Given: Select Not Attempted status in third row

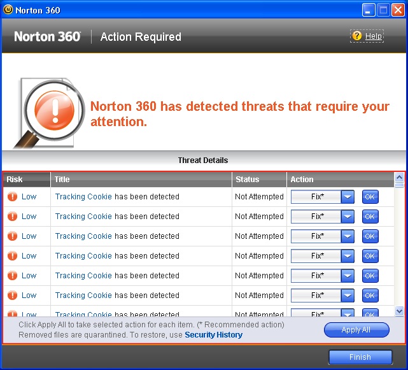Looking at the screenshot, I should coord(259,236).
